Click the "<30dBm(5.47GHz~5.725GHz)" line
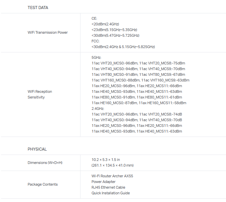This screenshot has width=226, height=202. pos(115,35)
